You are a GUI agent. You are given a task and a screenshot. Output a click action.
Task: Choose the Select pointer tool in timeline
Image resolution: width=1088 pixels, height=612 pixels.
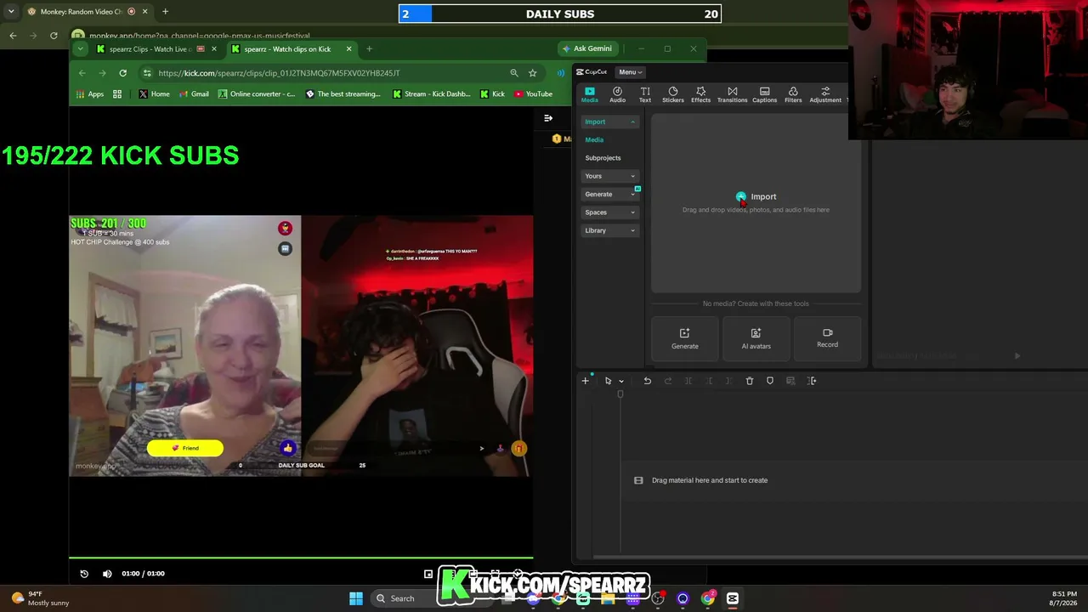click(x=608, y=381)
